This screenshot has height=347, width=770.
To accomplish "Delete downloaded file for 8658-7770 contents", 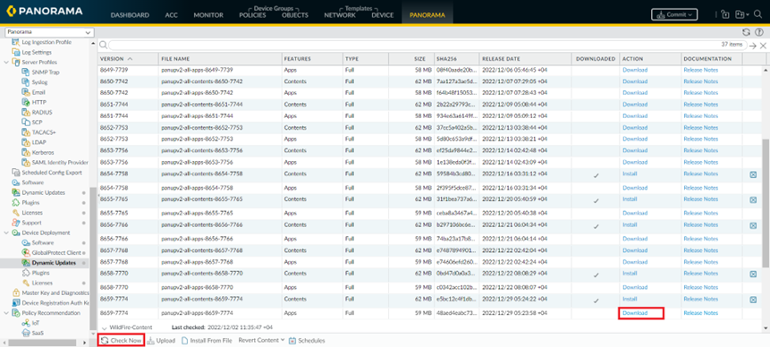I will coord(753,274).
